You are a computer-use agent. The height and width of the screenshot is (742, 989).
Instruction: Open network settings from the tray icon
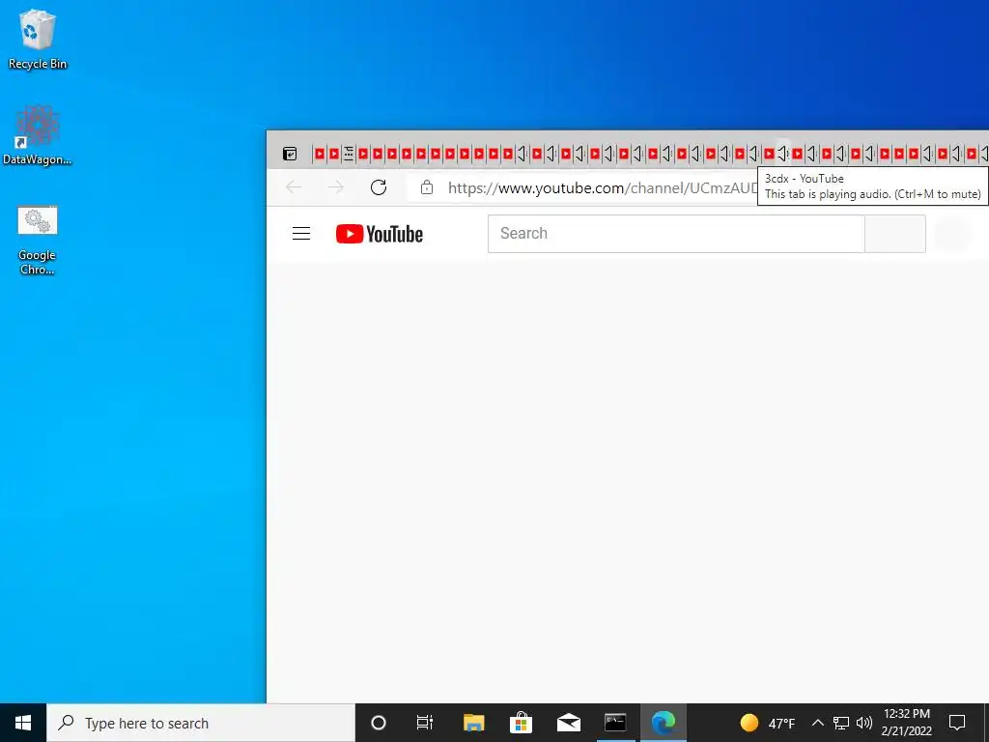841,723
